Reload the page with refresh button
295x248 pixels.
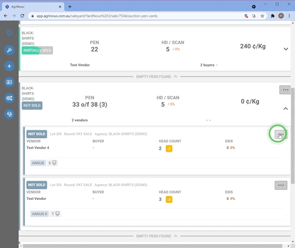click(x=22, y=16)
